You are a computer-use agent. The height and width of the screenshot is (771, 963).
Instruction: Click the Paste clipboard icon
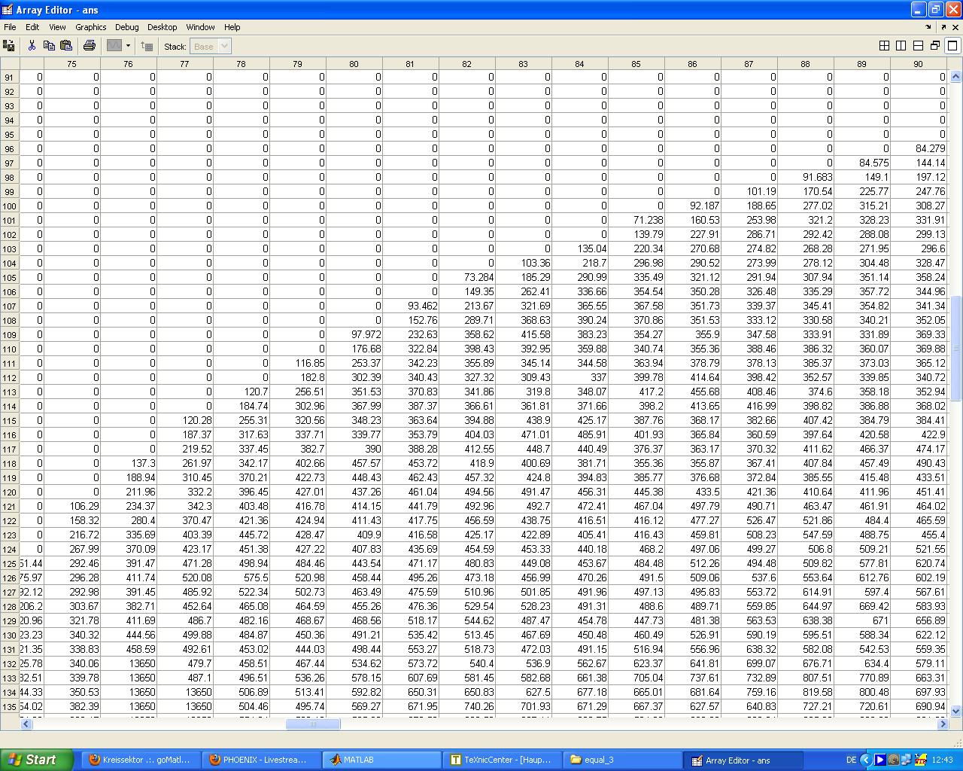tap(66, 46)
